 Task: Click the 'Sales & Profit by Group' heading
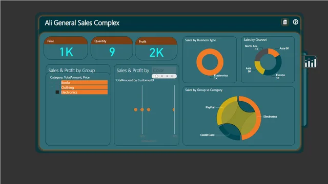(x=72, y=71)
